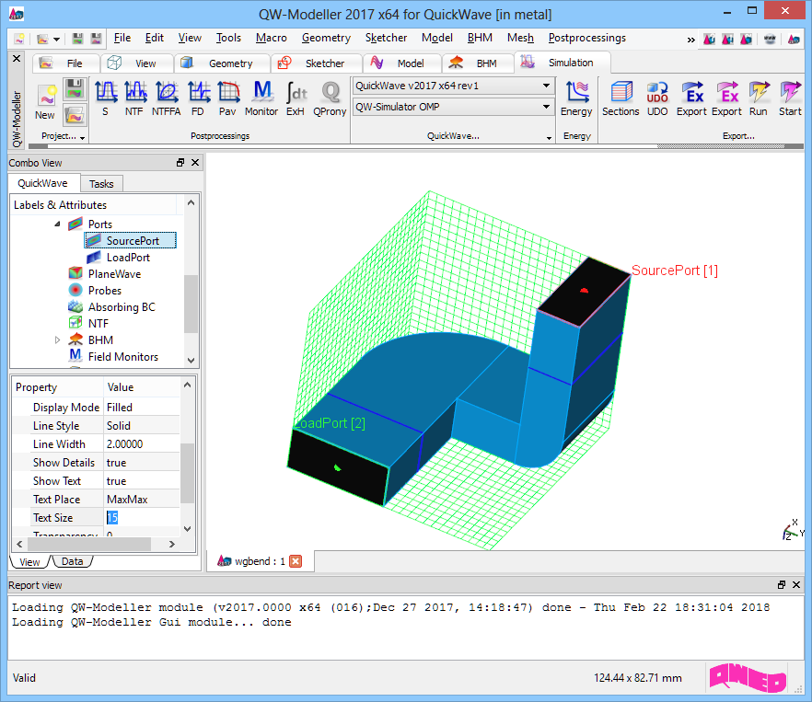Image resolution: width=812 pixels, height=702 pixels.
Task: Switch to the Tasks tab
Action: [x=101, y=183]
